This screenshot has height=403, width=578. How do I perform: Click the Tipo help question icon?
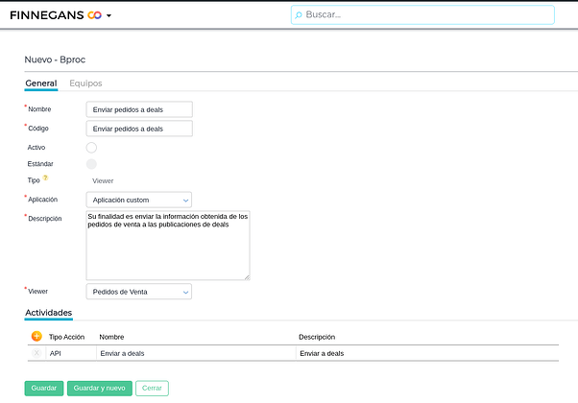(45, 178)
